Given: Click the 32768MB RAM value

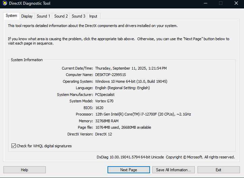Looking at the screenshot, I should click(x=107, y=121).
